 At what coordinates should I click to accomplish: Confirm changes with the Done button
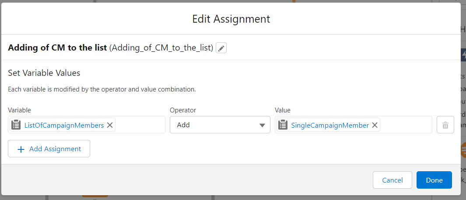[434, 180]
